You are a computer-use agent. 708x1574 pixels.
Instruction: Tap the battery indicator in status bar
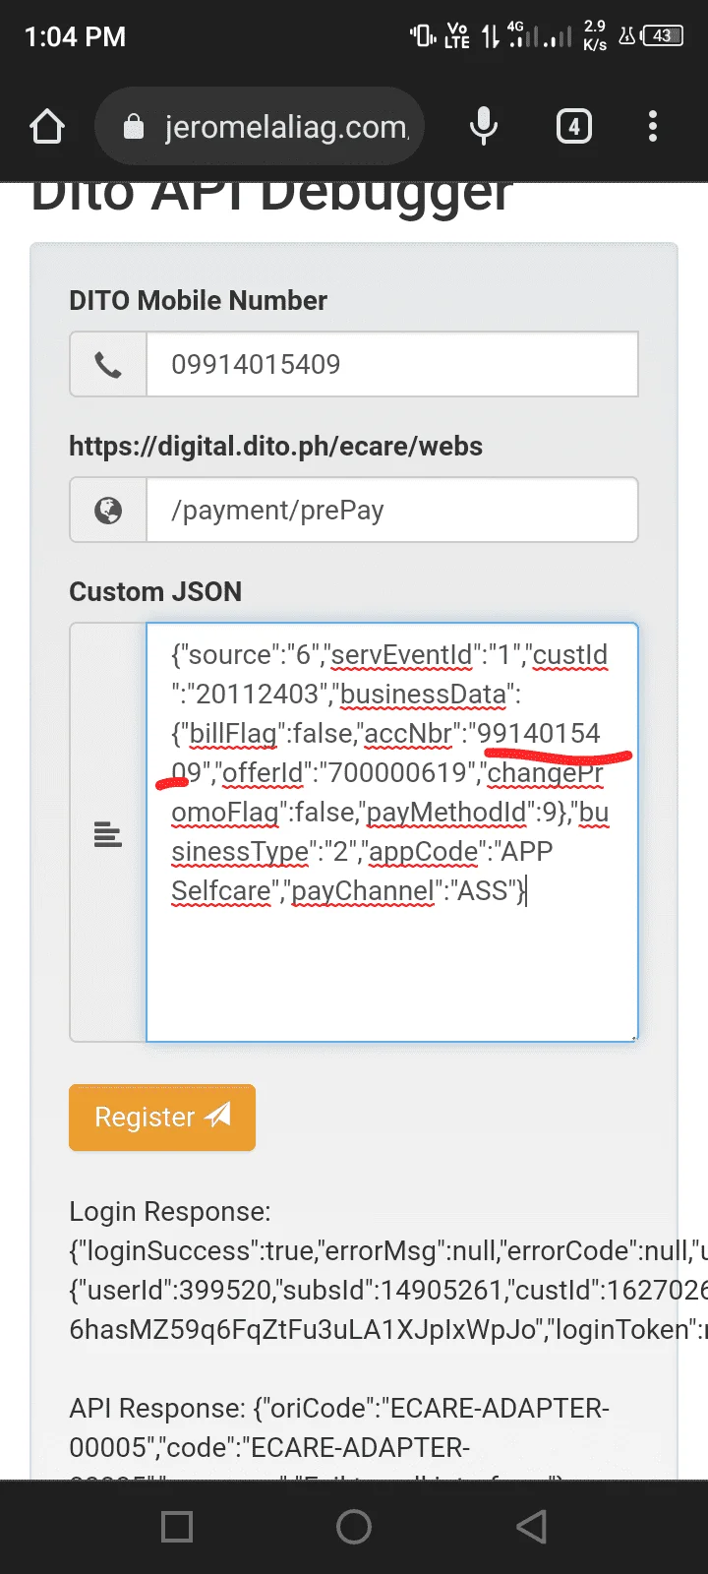coord(663,36)
